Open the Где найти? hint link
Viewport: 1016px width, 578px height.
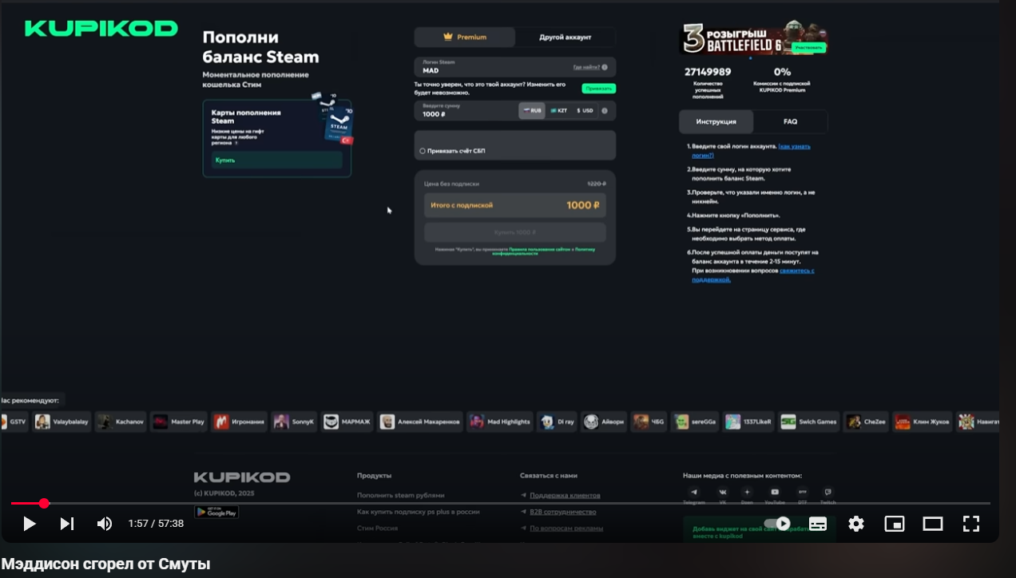[586, 67]
